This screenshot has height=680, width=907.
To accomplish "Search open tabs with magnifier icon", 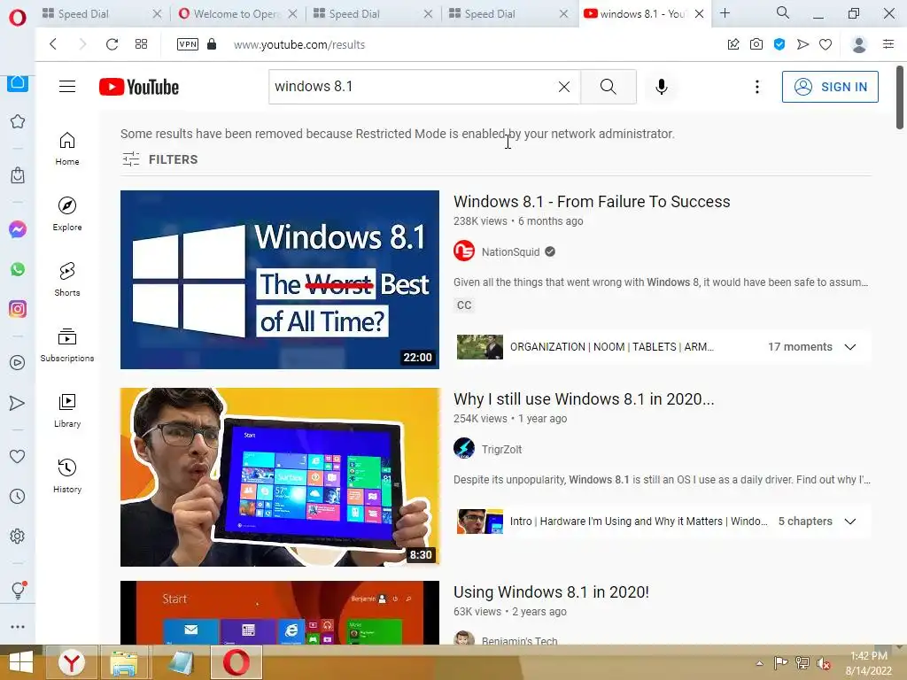I will pyautogui.click(x=783, y=12).
